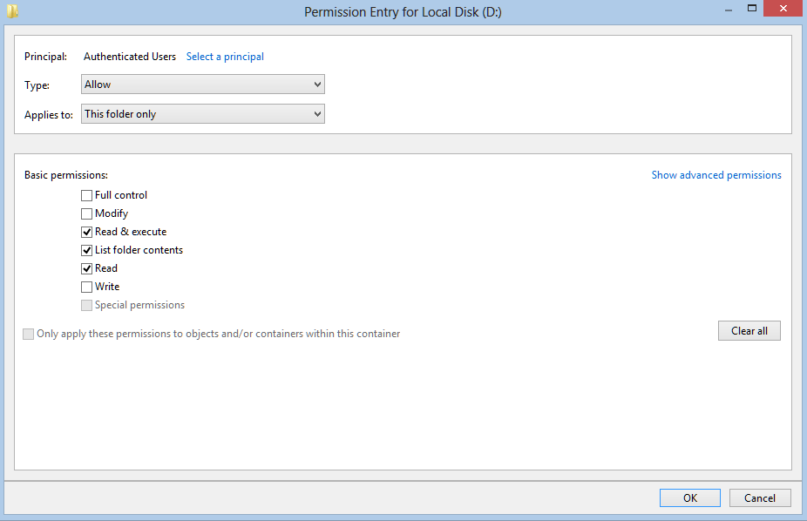Uncheck Read & execute permission

[86, 232]
